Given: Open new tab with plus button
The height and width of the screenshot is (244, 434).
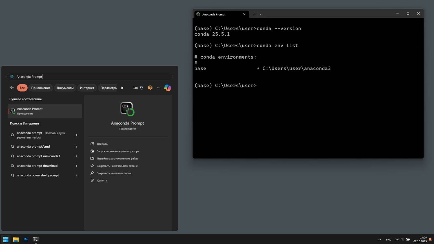Looking at the screenshot, I should 254,14.
